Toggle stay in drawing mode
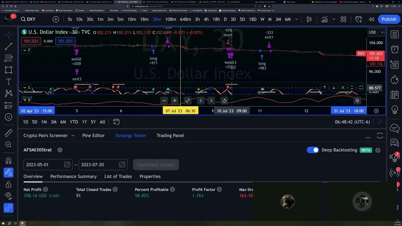Viewport: 402px width, 226px height. tap(8, 172)
